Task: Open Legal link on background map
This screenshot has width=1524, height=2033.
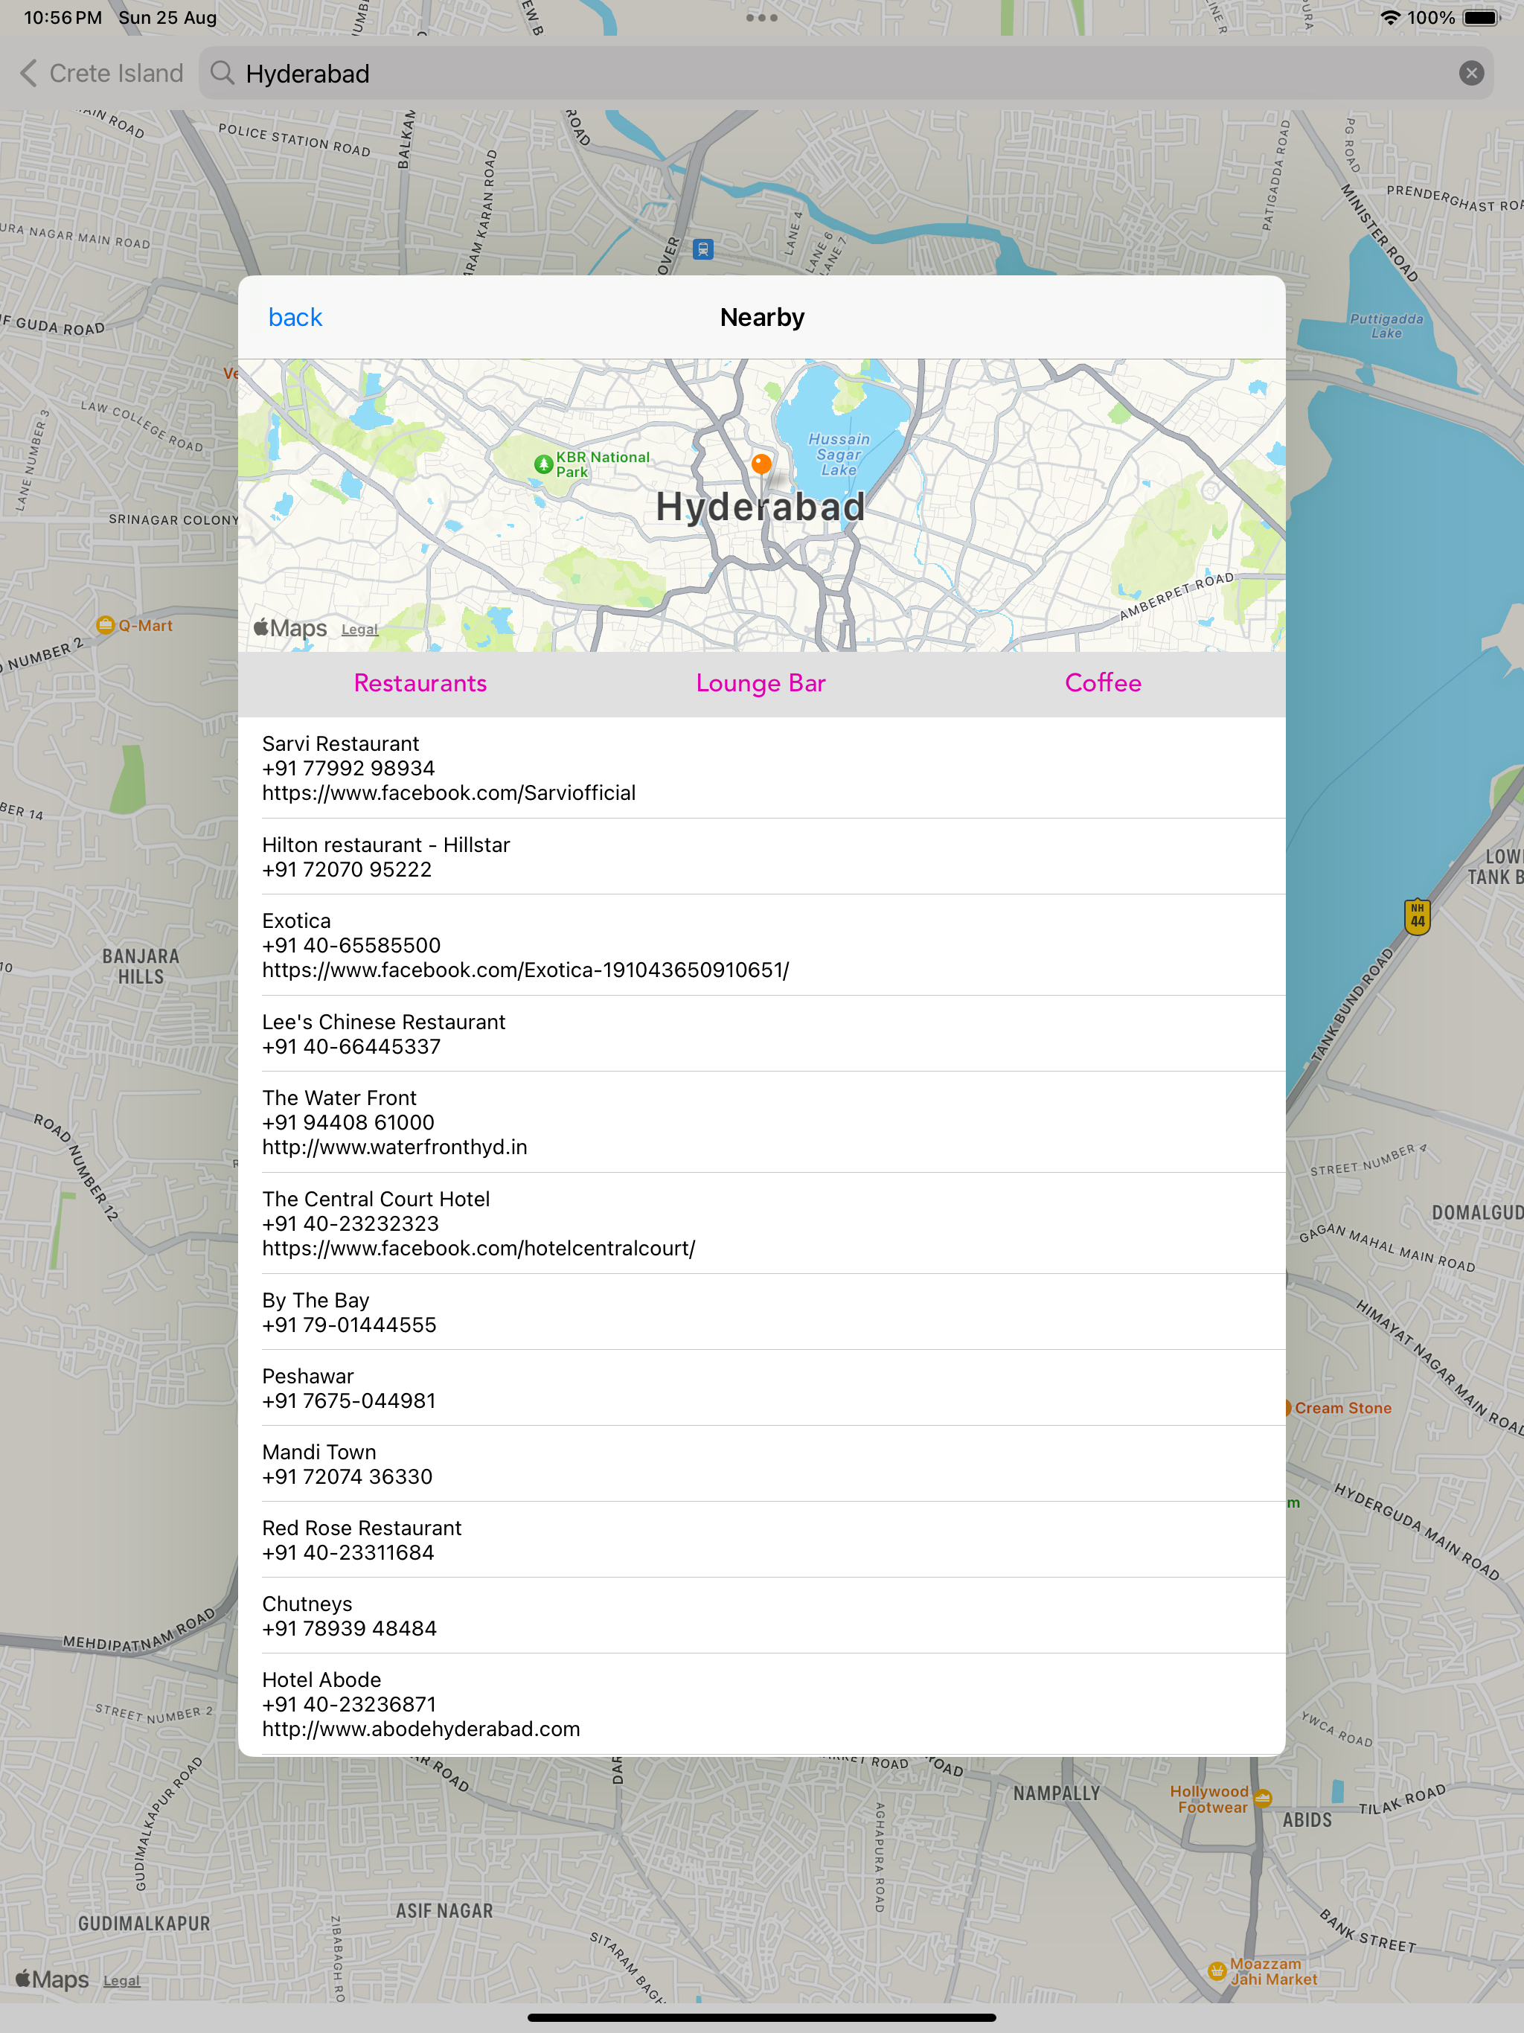Action: click(121, 1981)
